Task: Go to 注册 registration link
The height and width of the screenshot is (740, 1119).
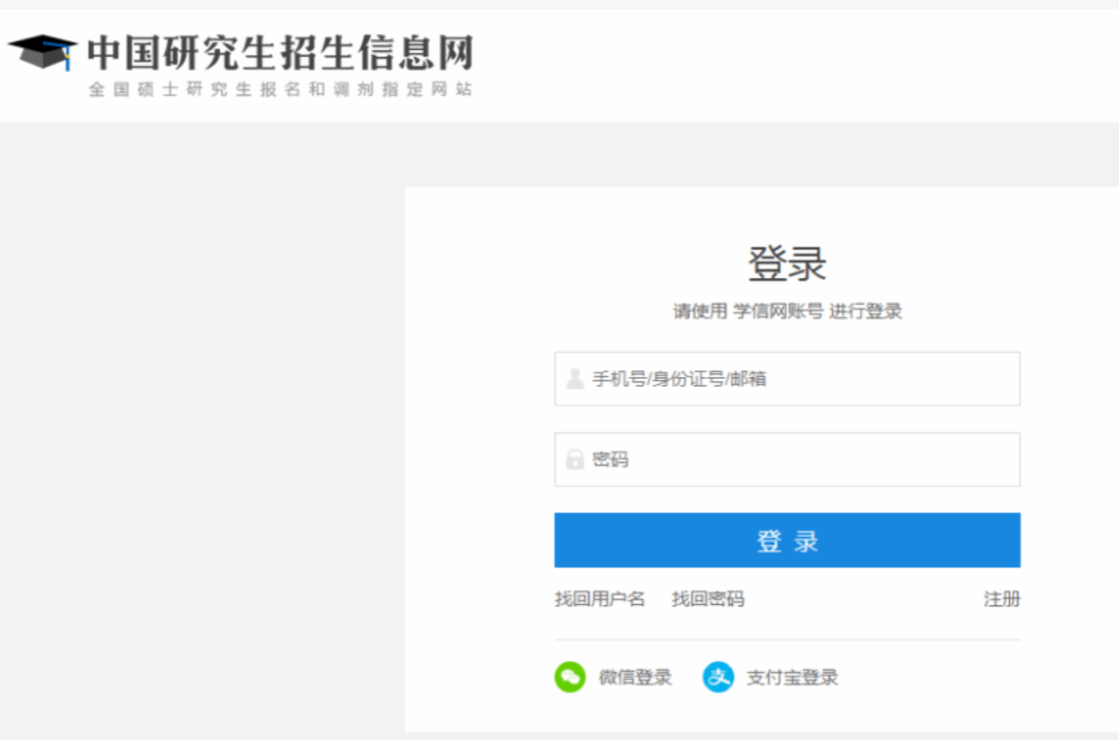Action: [1001, 599]
